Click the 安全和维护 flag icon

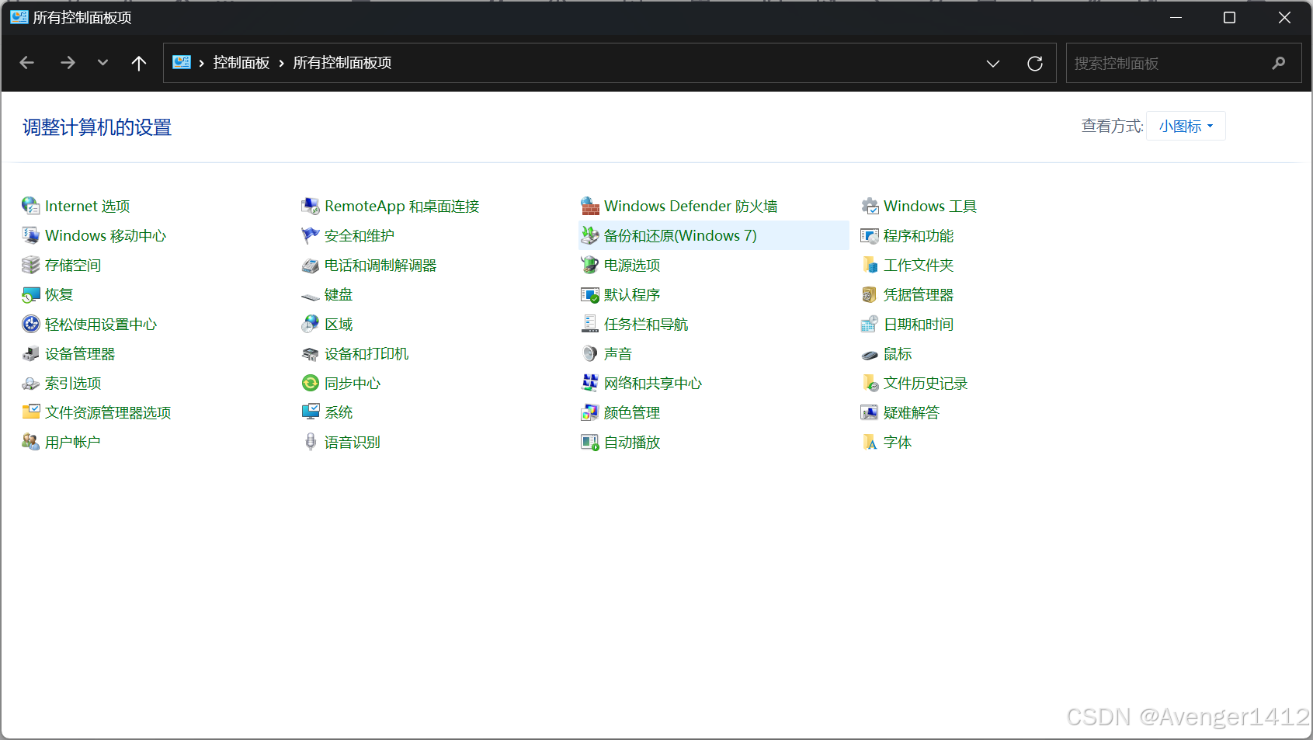coord(310,235)
